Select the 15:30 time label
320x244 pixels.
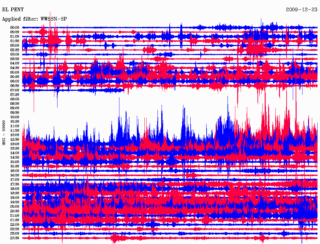pos(15,166)
